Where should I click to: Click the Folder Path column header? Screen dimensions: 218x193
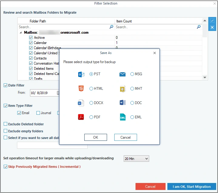point(38,21)
